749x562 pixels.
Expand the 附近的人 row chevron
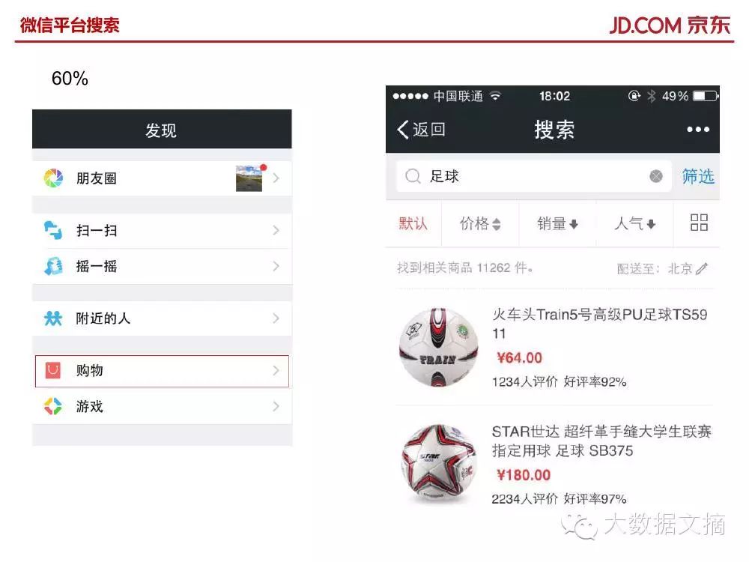coord(276,318)
